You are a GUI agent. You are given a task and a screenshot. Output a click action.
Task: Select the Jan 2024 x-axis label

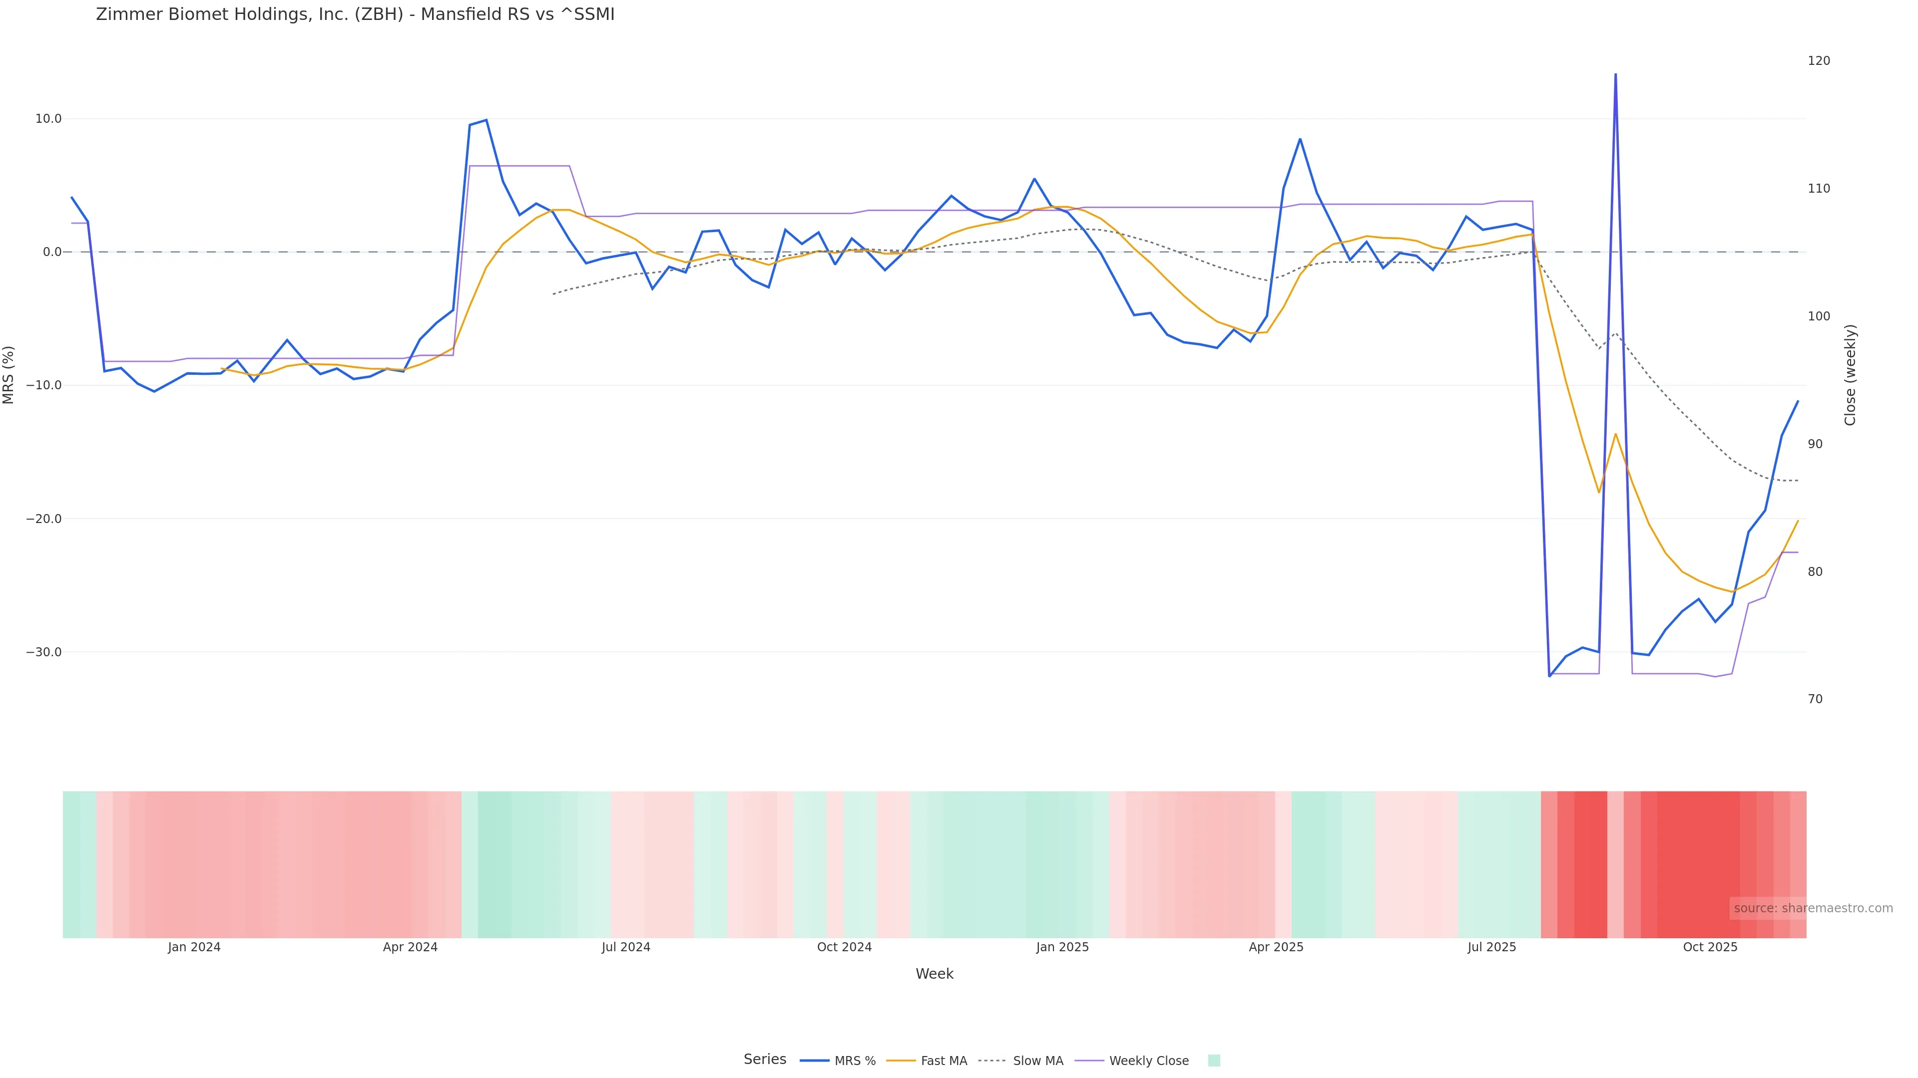coord(194,947)
